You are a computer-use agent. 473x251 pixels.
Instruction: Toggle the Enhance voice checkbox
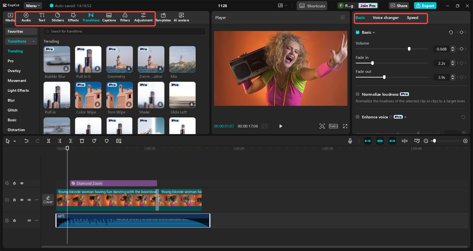357,117
